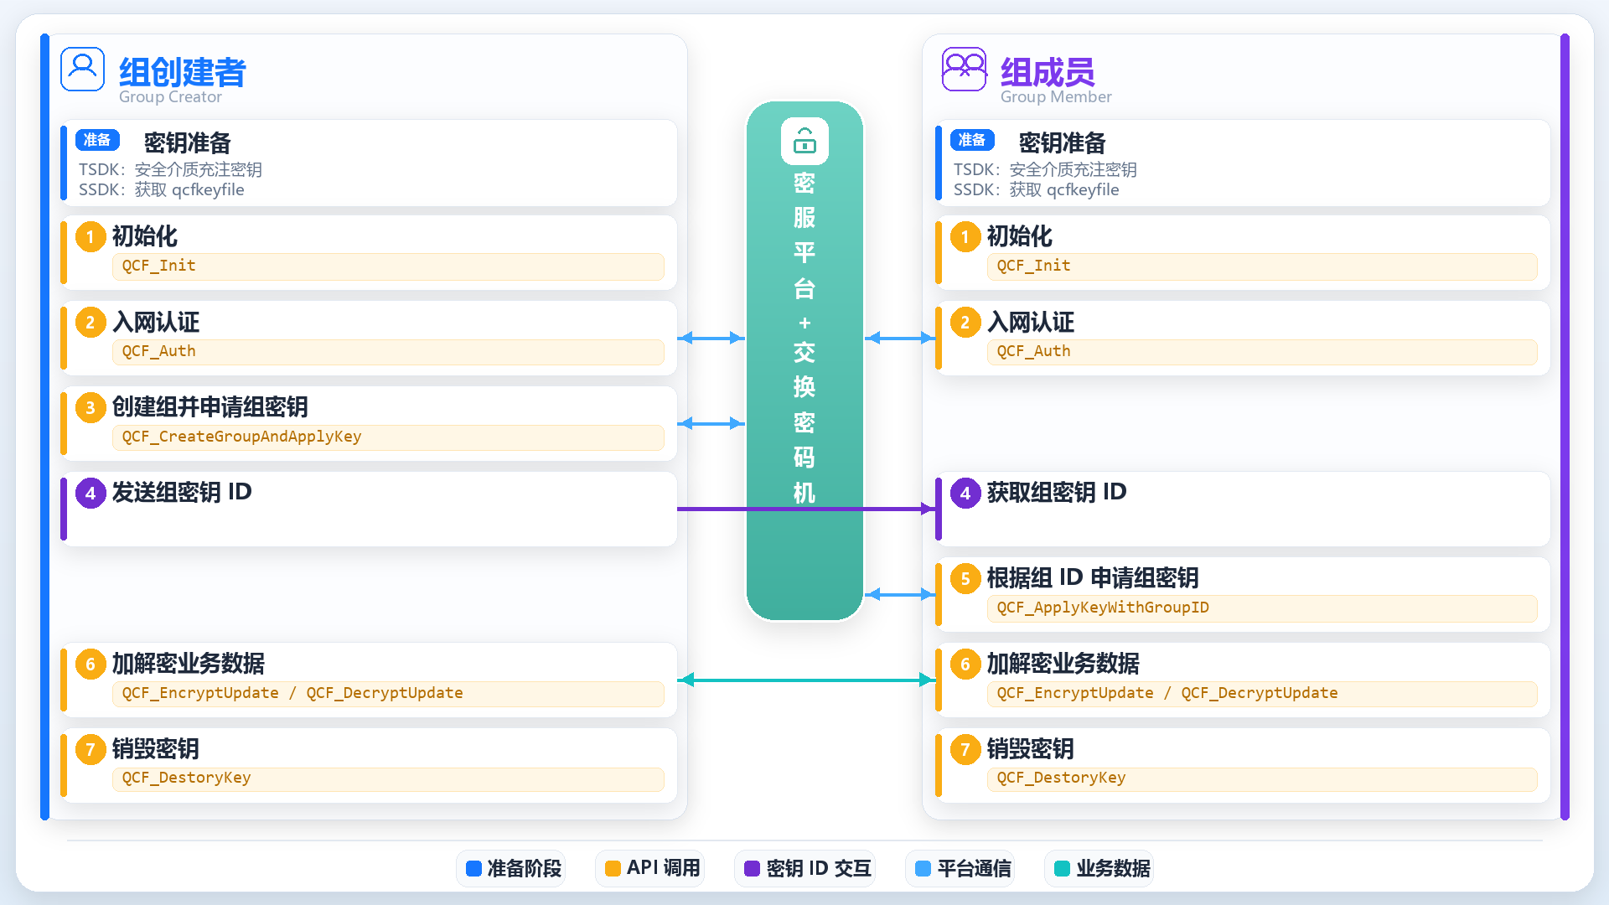This screenshot has height=905, width=1609.
Task: Click the blue 准备阶段 legend swatch
Action: point(473,868)
